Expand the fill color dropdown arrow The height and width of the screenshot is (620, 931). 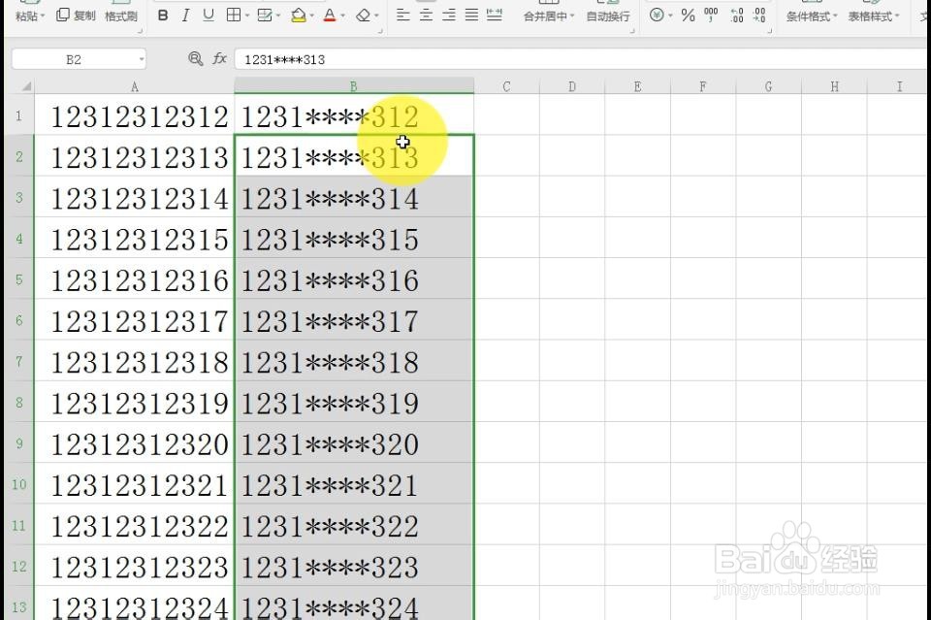tap(311, 16)
